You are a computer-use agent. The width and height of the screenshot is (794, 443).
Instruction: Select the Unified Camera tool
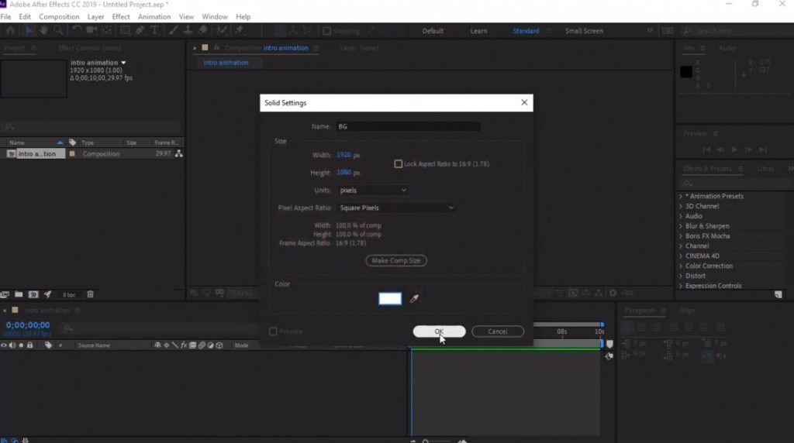point(91,30)
